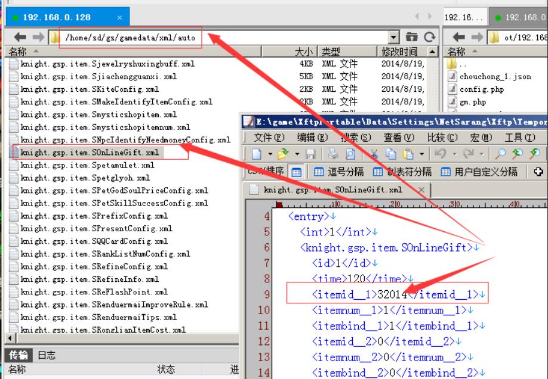Open the 文件(F) menu

coord(269,138)
